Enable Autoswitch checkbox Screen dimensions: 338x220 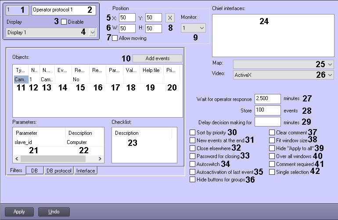click(x=192, y=164)
